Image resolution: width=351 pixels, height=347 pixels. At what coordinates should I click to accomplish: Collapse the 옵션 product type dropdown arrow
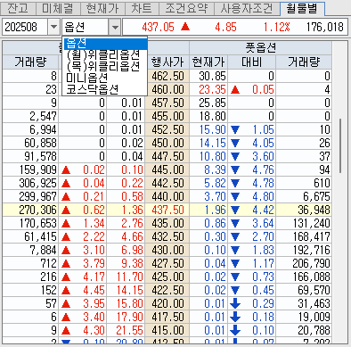115,28
